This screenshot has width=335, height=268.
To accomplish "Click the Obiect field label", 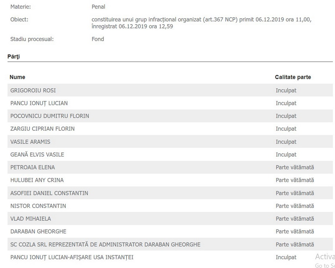I will coord(20,20).
